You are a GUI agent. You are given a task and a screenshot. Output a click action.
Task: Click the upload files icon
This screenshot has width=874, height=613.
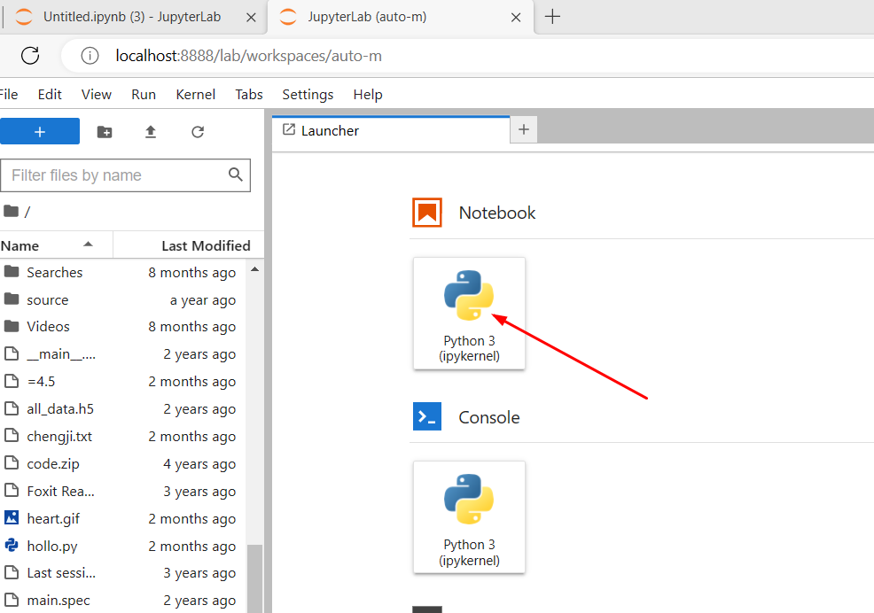pyautogui.click(x=151, y=132)
